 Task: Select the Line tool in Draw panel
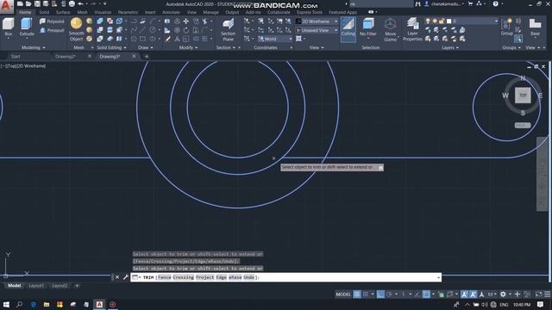click(x=142, y=30)
